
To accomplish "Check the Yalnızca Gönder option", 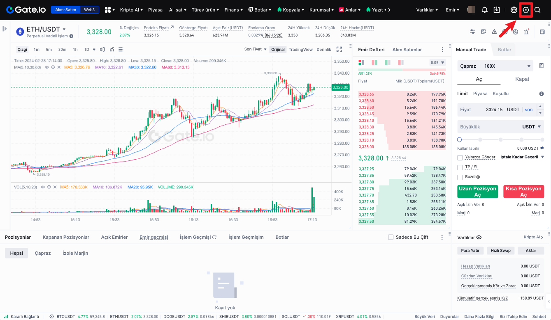I will point(460,157).
